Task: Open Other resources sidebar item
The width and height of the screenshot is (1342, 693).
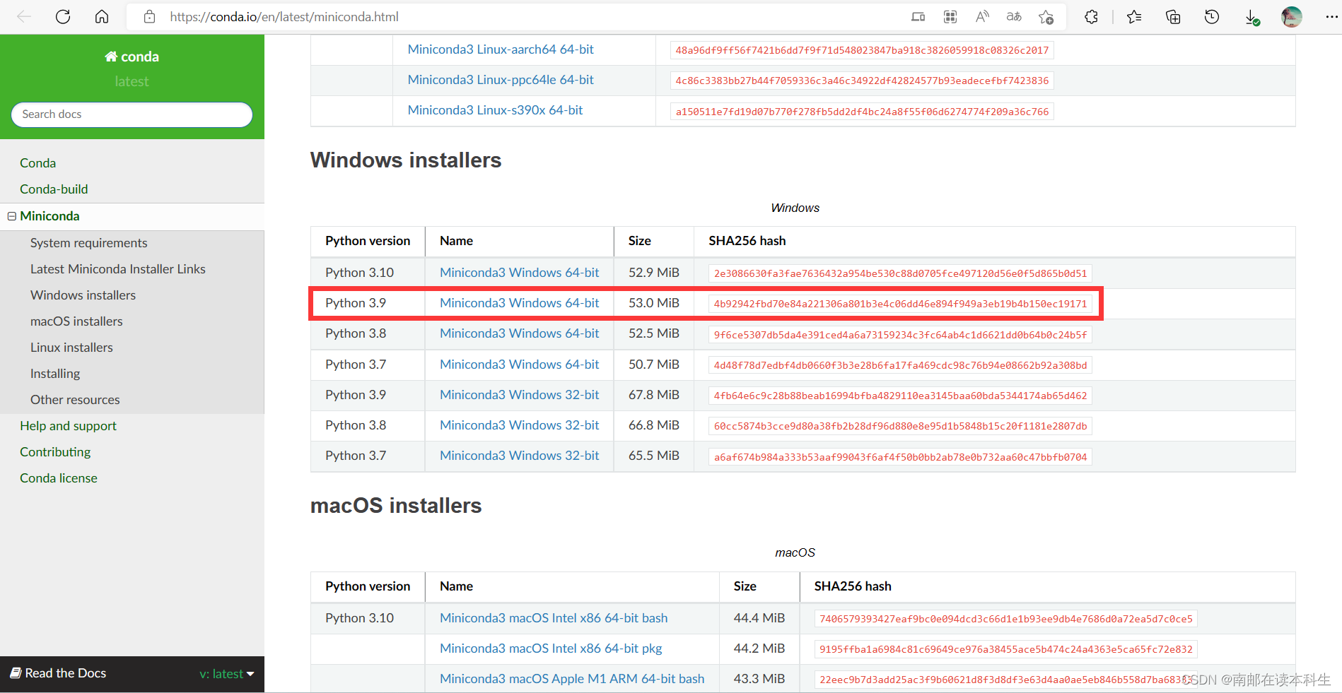Action: coord(75,400)
